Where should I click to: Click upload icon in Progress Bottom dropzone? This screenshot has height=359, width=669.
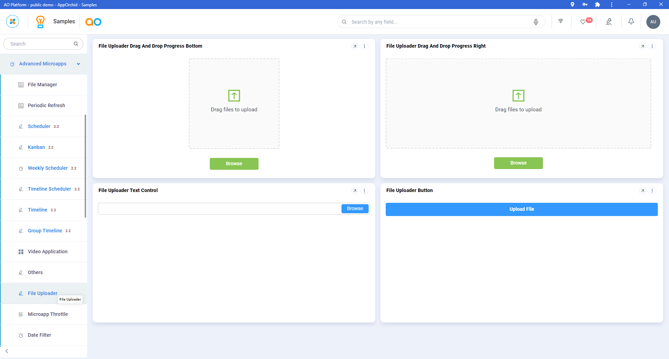point(234,96)
